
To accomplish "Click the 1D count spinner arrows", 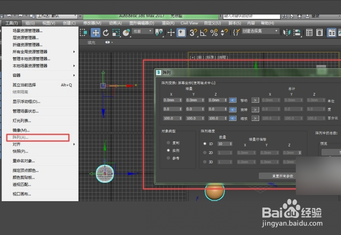I will click(x=231, y=144).
